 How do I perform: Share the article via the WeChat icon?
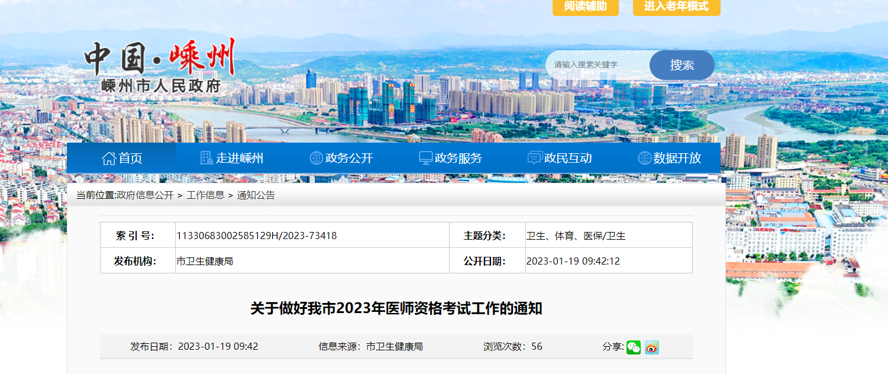[x=634, y=347]
